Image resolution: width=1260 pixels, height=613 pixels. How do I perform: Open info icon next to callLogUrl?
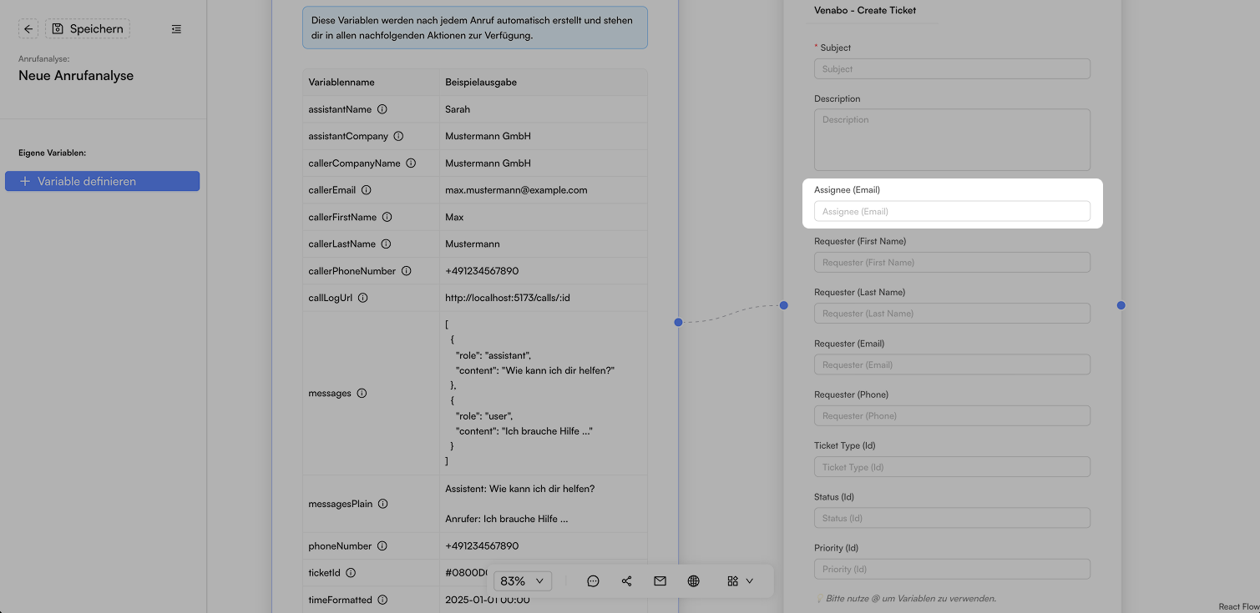click(x=362, y=298)
